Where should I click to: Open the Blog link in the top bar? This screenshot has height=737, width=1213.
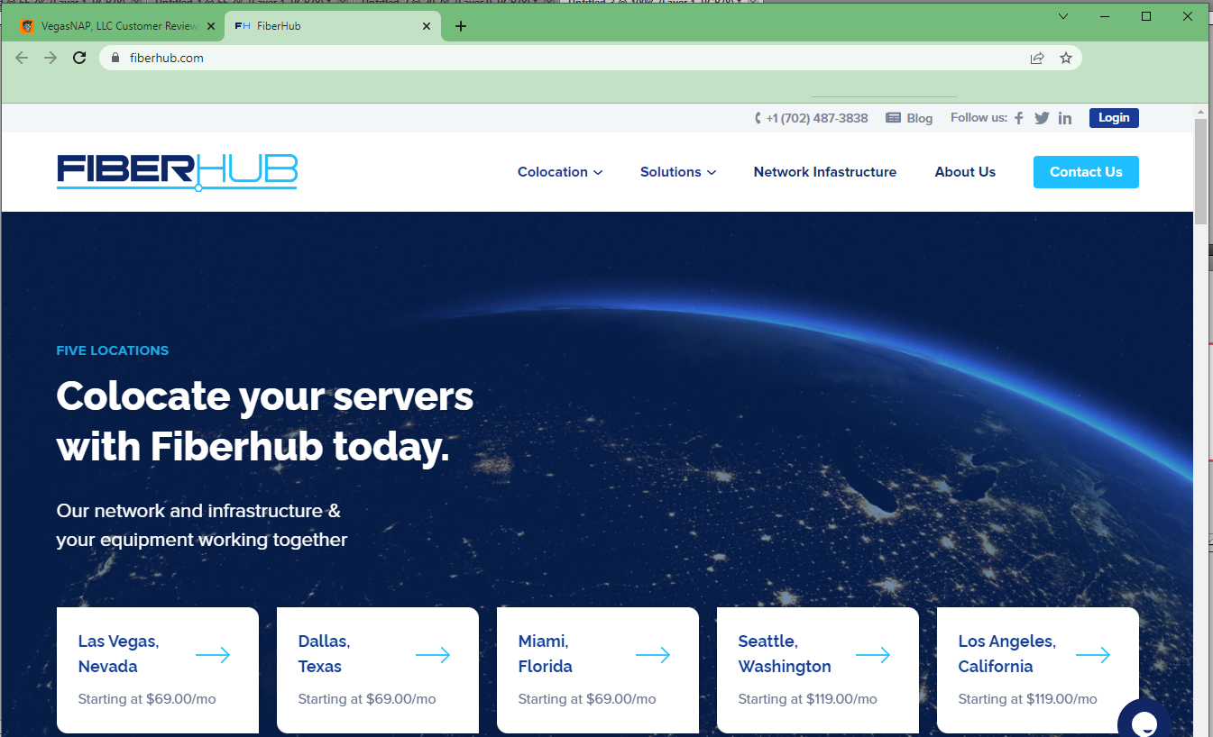[x=920, y=118]
